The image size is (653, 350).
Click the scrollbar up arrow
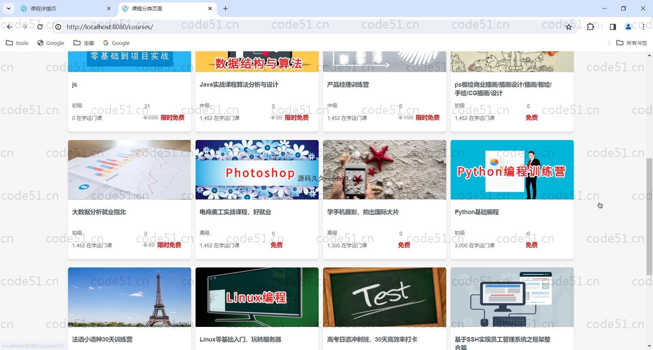649,55
